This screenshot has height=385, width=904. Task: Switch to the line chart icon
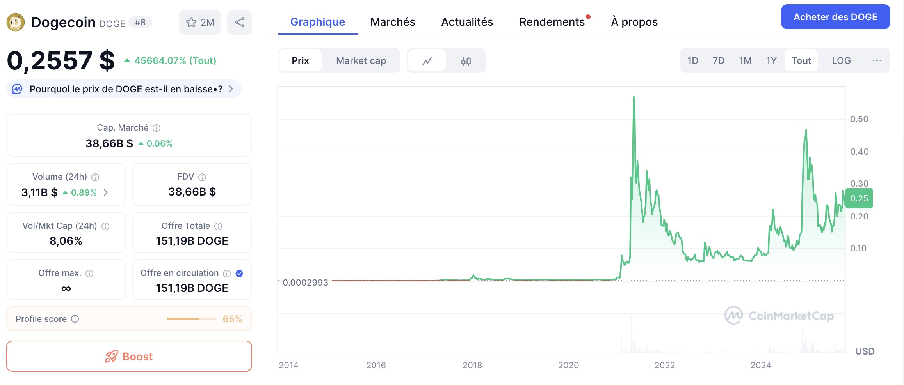click(x=427, y=61)
